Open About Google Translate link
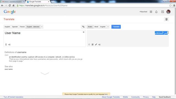The image size is (176, 99). [111, 97]
